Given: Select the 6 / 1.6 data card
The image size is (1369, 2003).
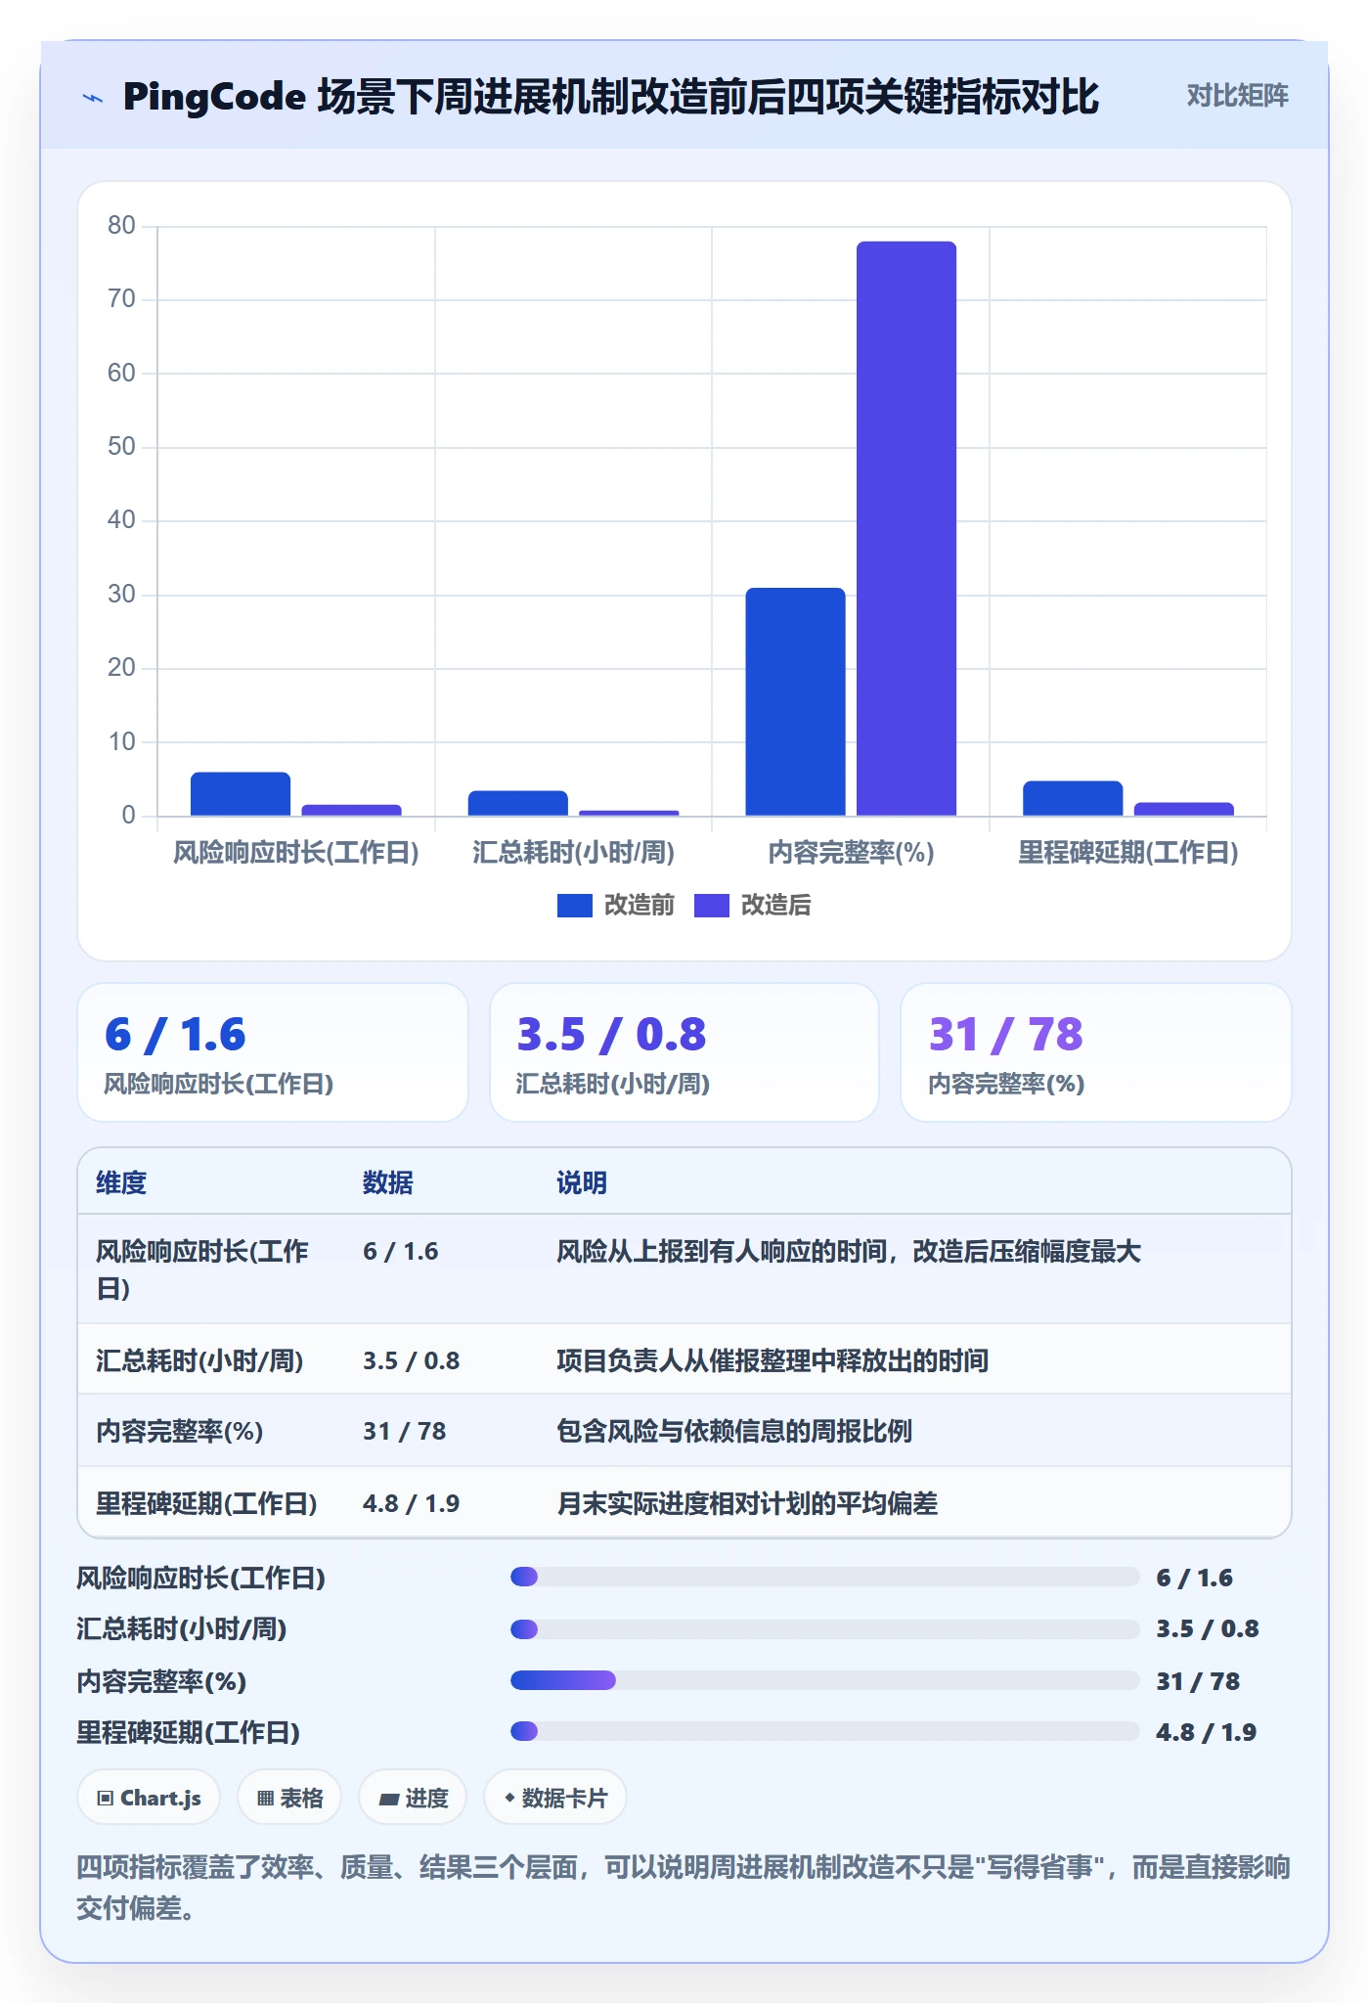Looking at the screenshot, I should [273, 1052].
